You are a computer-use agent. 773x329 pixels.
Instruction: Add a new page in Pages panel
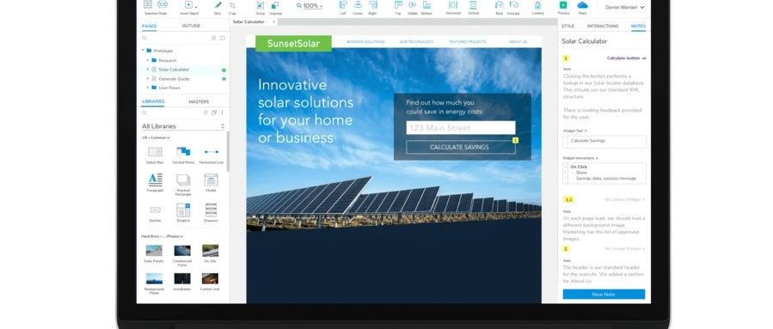213,38
